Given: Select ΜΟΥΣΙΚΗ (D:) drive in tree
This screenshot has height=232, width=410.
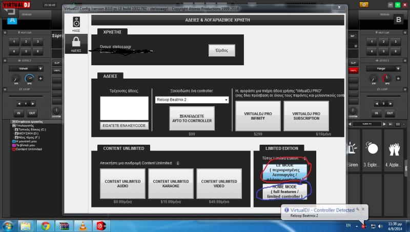Looking at the screenshot, I should click(x=27, y=133).
